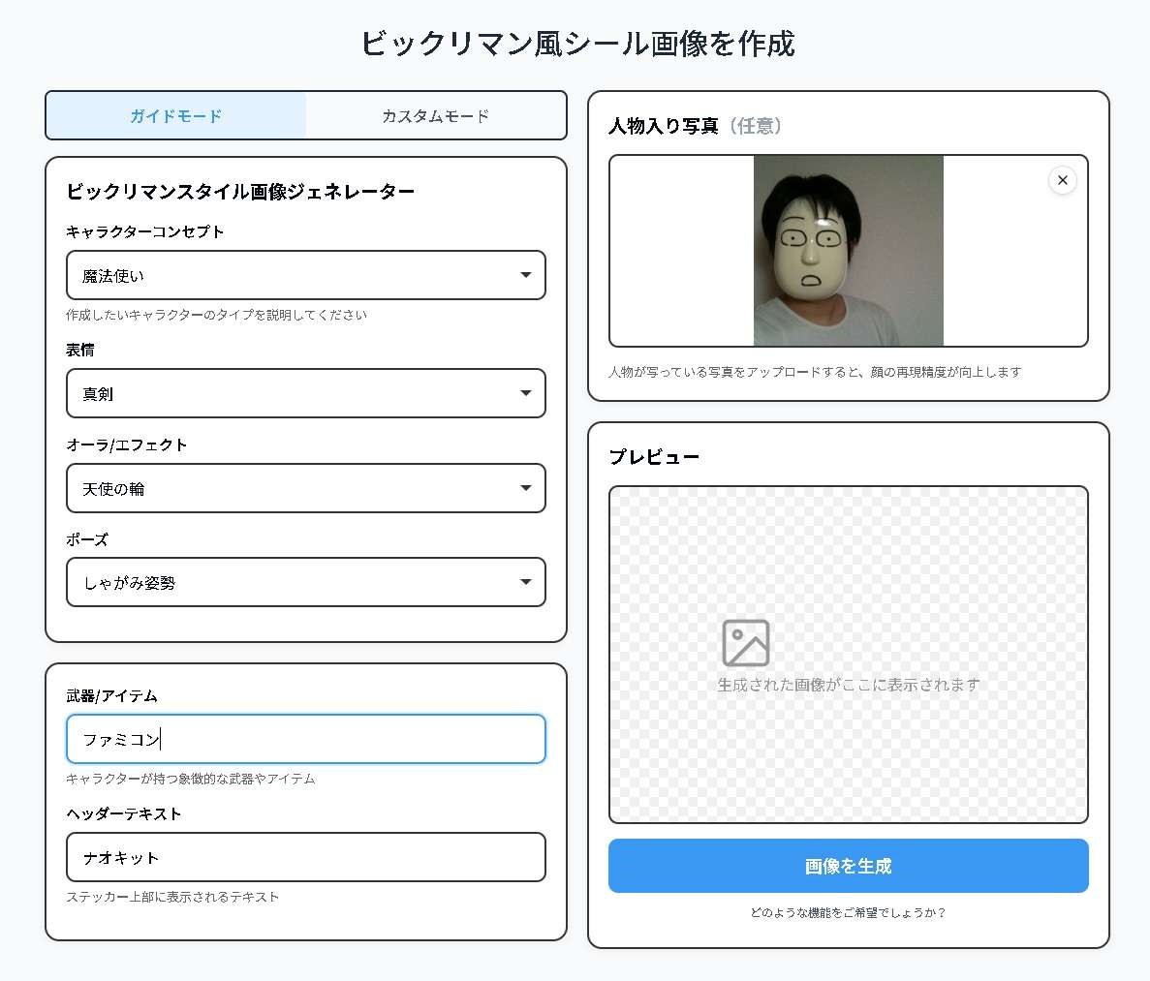Switch to the ガイドモード tab
Viewport: 1150px width, 981px height.
click(176, 116)
